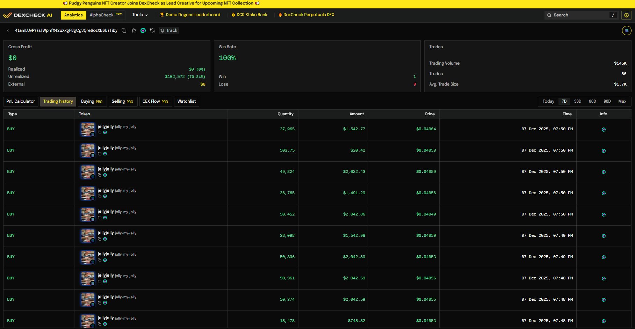This screenshot has width=635, height=329.
Task: Open the Watchlist tab
Action: (186, 101)
